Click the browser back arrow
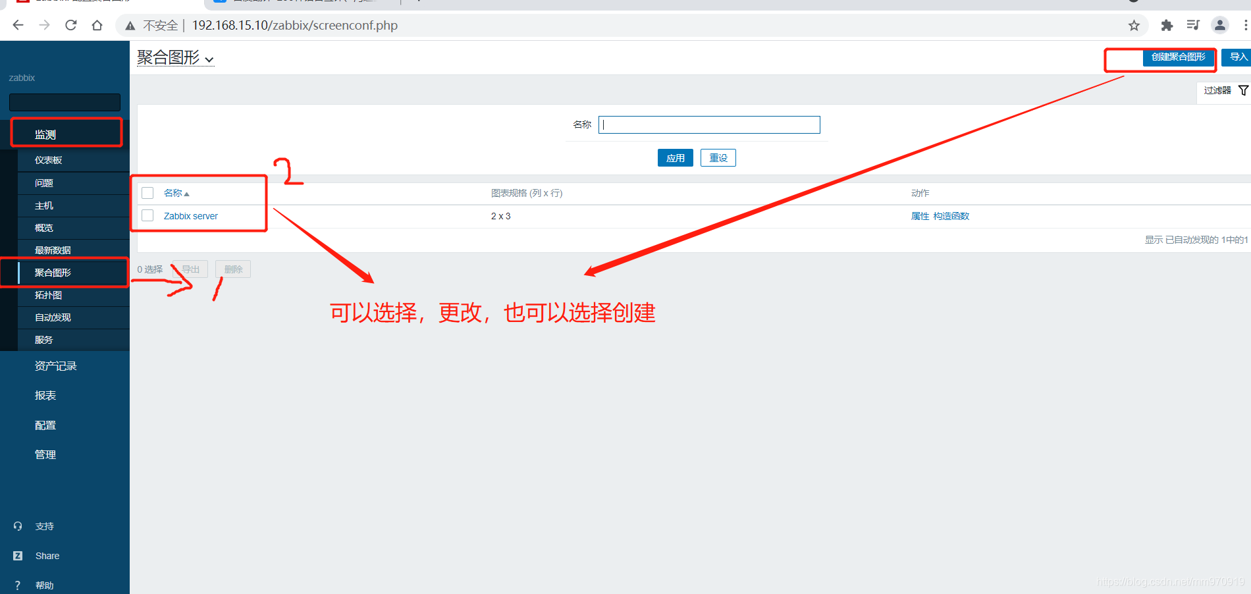The width and height of the screenshot is (1251, 594). point(18,25)
